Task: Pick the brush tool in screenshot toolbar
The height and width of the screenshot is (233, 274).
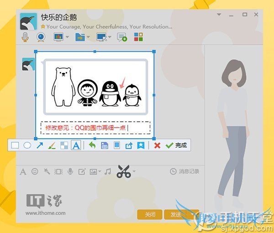Action: 52,145
